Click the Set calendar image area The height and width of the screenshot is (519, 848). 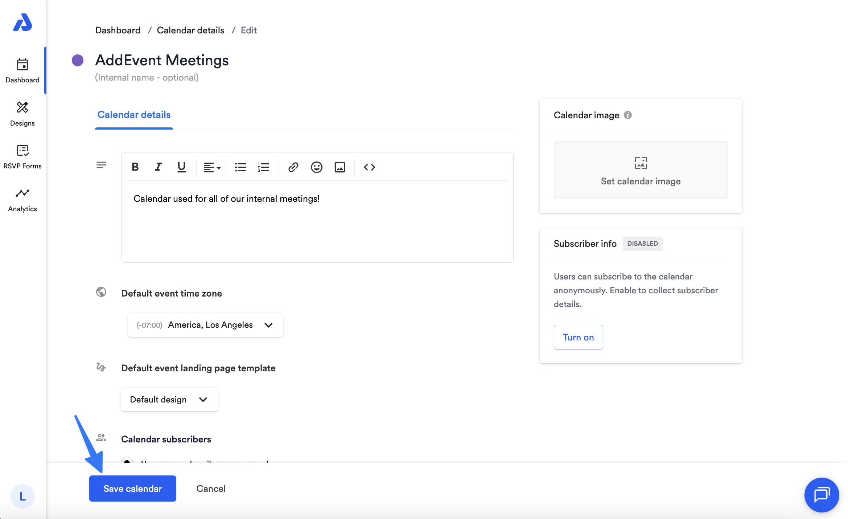pos(641,170)
